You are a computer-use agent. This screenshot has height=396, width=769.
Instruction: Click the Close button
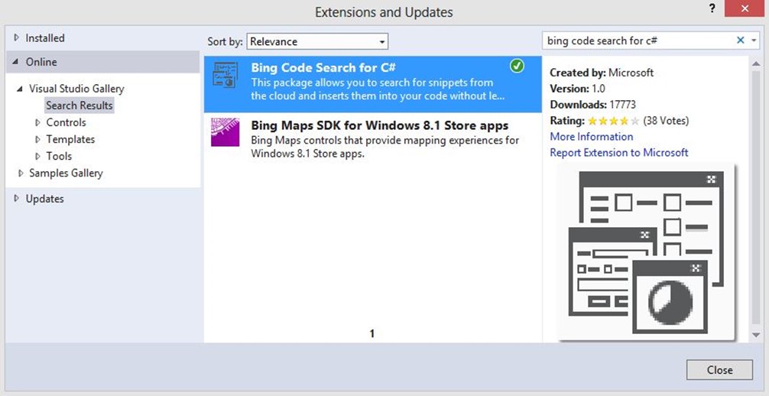click(719, 370)
